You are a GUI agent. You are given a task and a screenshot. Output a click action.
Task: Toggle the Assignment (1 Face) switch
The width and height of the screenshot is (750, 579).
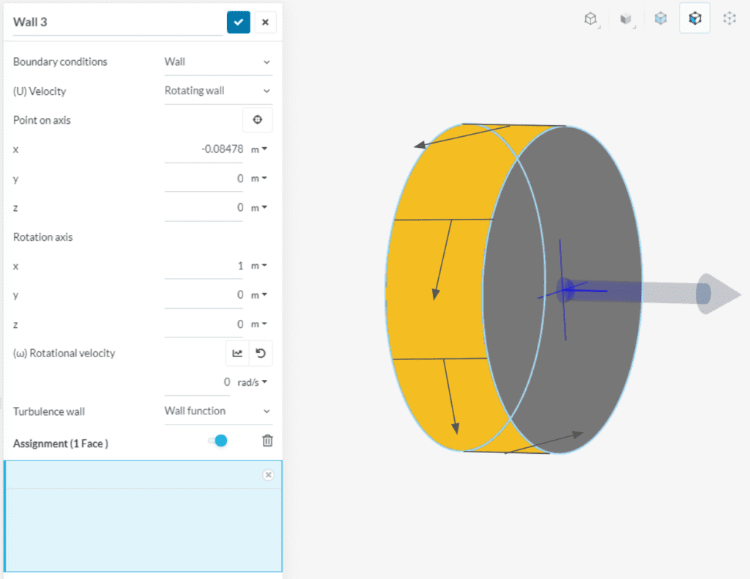click(218, 440)
